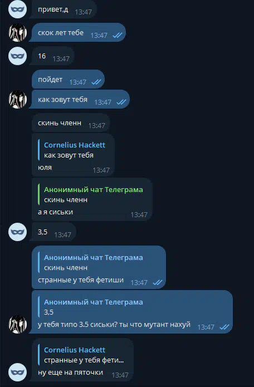Click the read ticks on 'как зовут тебя' message
The image size is (254, 387).
coord(121,102)
